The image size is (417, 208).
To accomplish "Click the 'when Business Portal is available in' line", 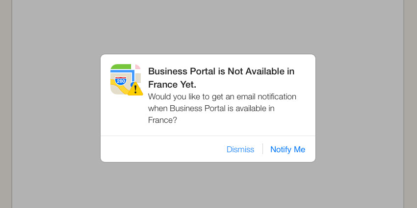I will pos(211,109).
